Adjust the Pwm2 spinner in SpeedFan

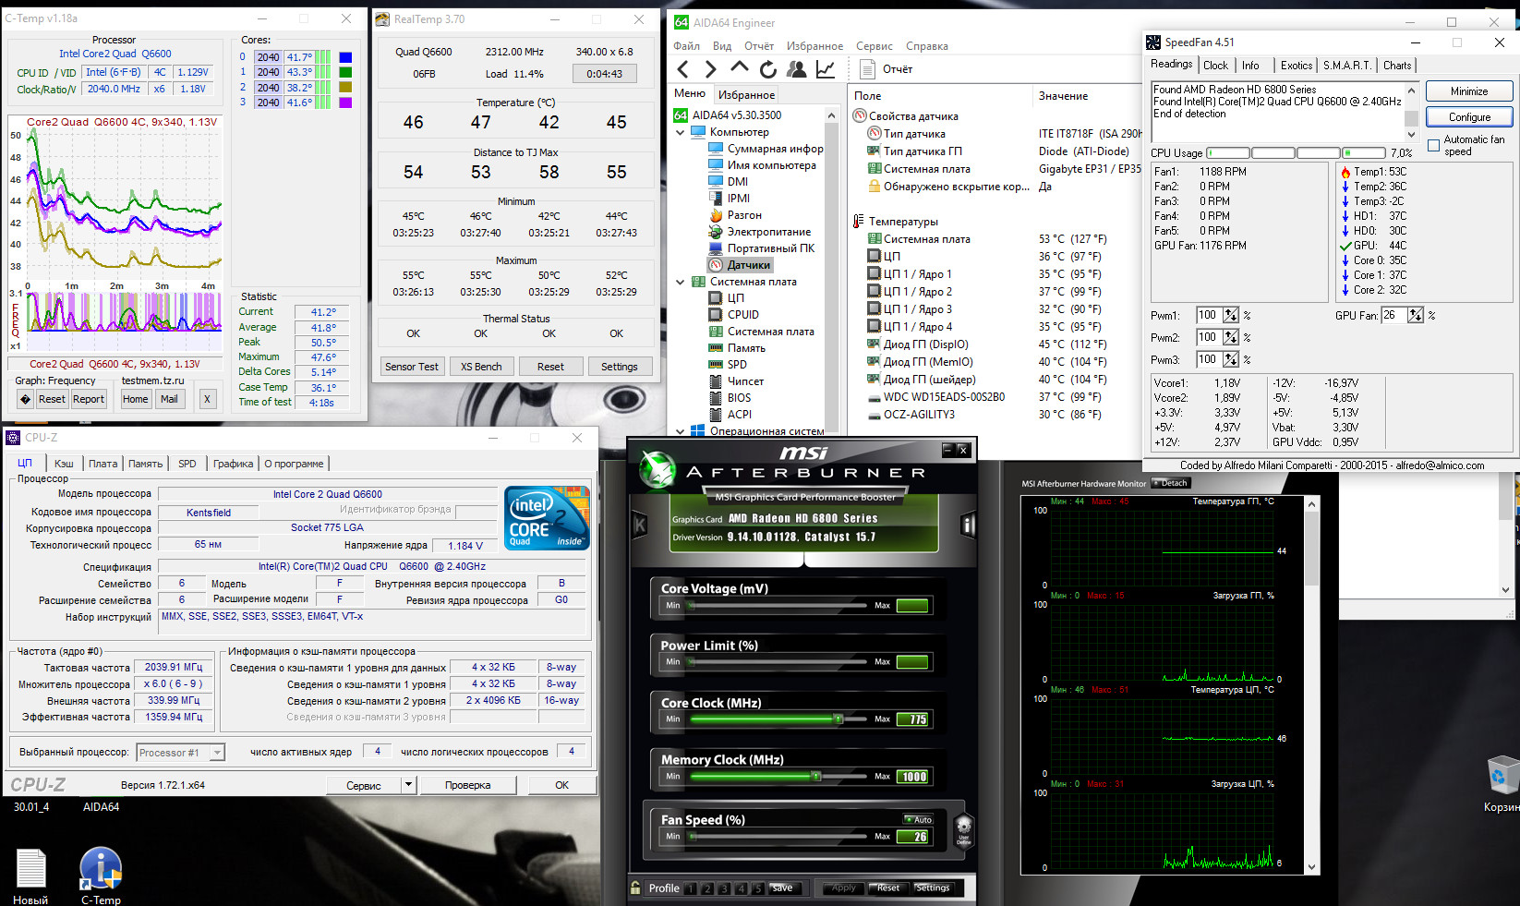click(1230, 337)
